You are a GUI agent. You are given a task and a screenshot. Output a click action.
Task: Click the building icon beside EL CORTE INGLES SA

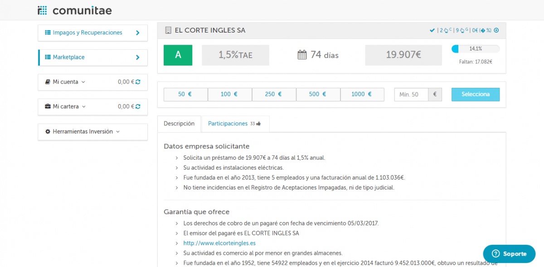[168, 30]
